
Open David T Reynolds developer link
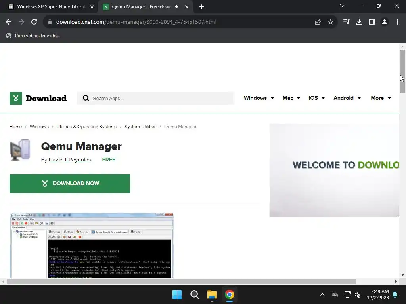[x=70, y=160]
